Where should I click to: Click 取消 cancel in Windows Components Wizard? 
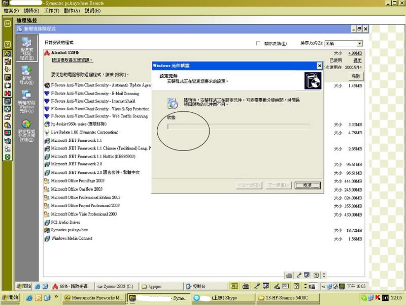point(308,185)
